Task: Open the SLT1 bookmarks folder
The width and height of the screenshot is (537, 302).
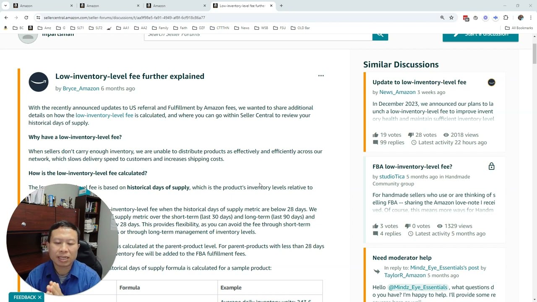Action: coord(77,28)
